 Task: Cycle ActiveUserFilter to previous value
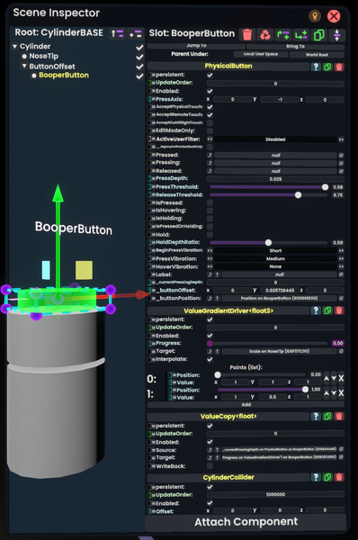click(210, 139)
